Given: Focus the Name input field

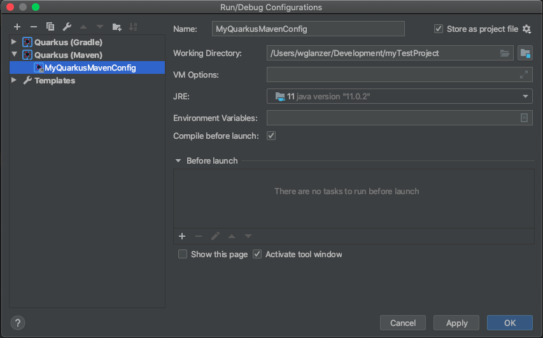Looking at the screenshot, I should tap(308, 29).
